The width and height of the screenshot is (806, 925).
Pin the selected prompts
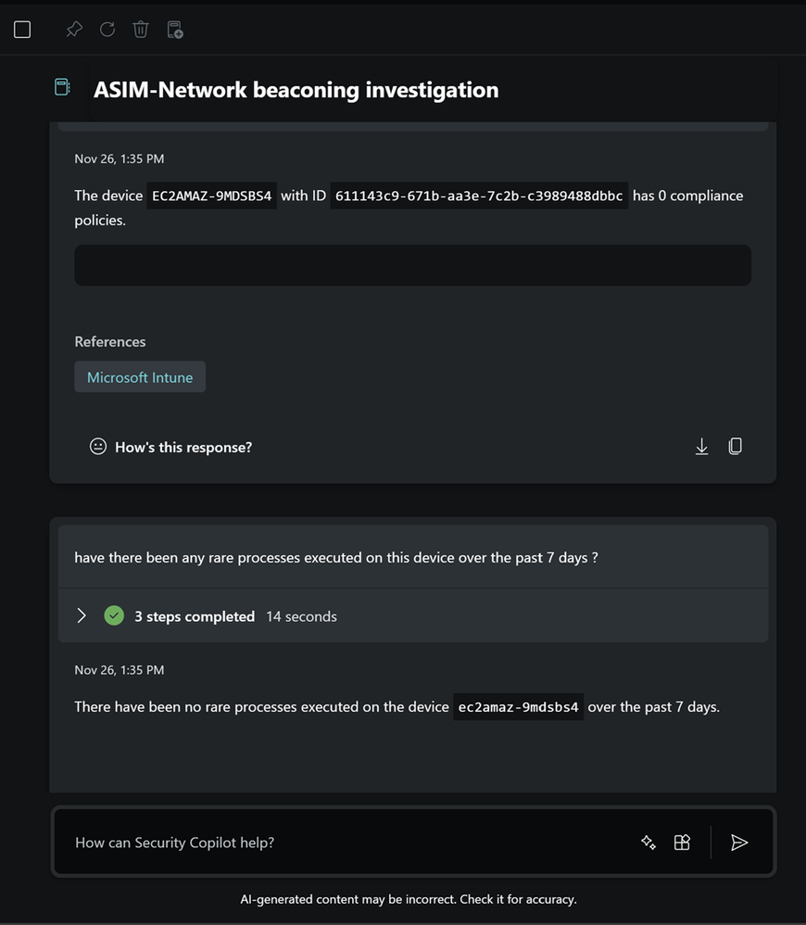[x=74, y=30]
